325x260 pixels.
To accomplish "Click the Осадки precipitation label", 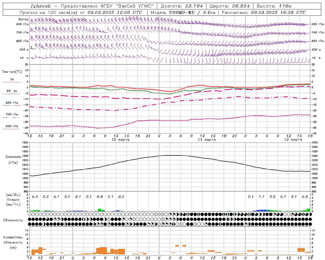I will tap(13, 200).
